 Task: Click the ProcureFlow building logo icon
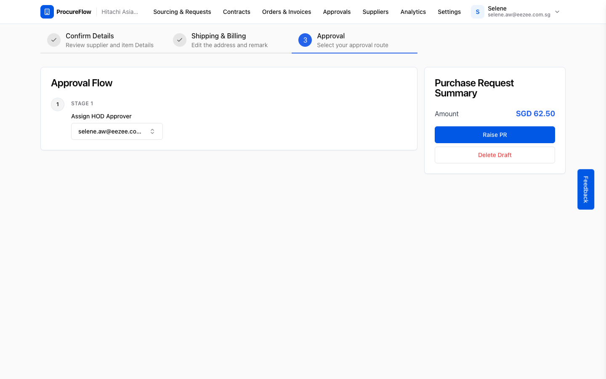[47, 12]
